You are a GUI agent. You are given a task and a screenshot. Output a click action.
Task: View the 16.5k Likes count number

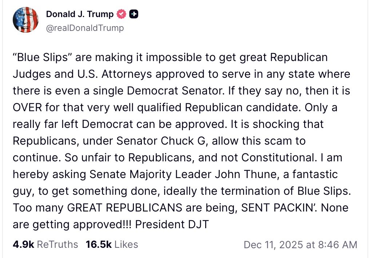pyautogui.click(x=99, y=245)
